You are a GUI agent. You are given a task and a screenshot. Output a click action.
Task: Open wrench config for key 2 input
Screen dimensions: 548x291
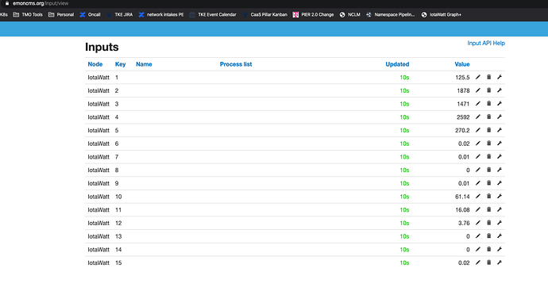pyautogui.click(x=500, y=90)
